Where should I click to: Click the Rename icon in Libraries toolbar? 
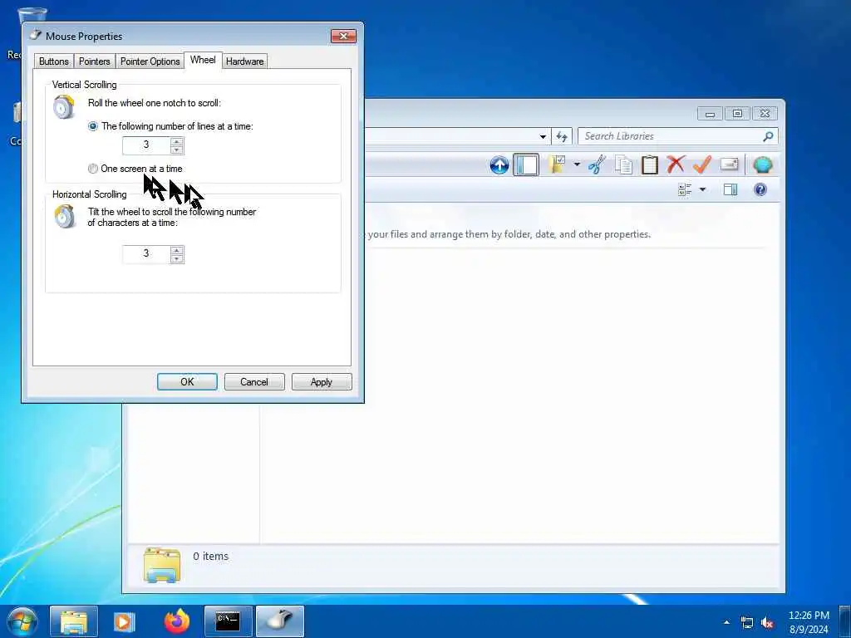[729, 164]
